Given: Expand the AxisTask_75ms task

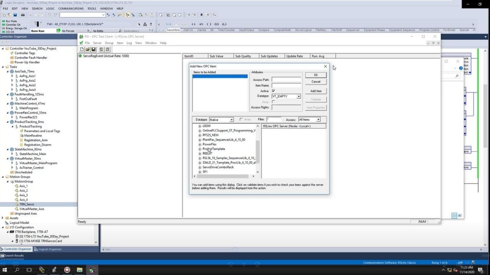Looking at the screenshot, I should (7, 71).
